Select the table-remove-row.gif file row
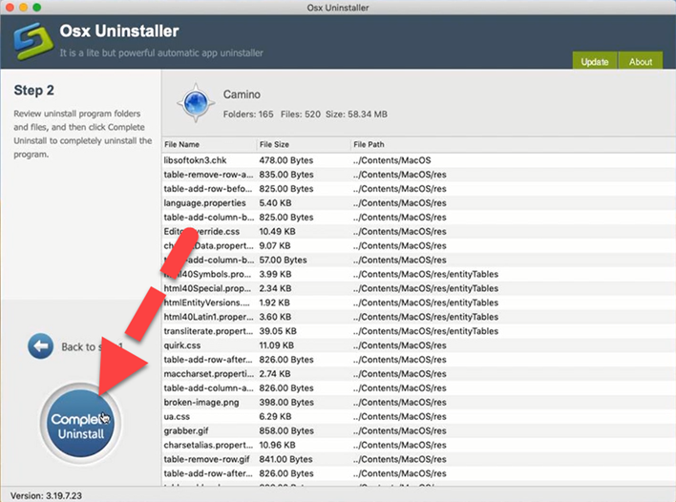The width and height of the screenshot is (676, 502). (418, 459)
